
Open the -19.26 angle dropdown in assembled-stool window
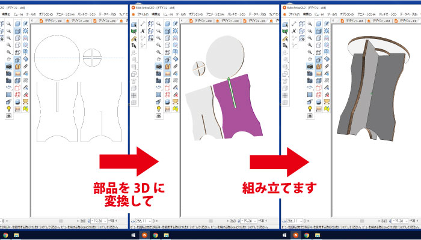[400, 221]
